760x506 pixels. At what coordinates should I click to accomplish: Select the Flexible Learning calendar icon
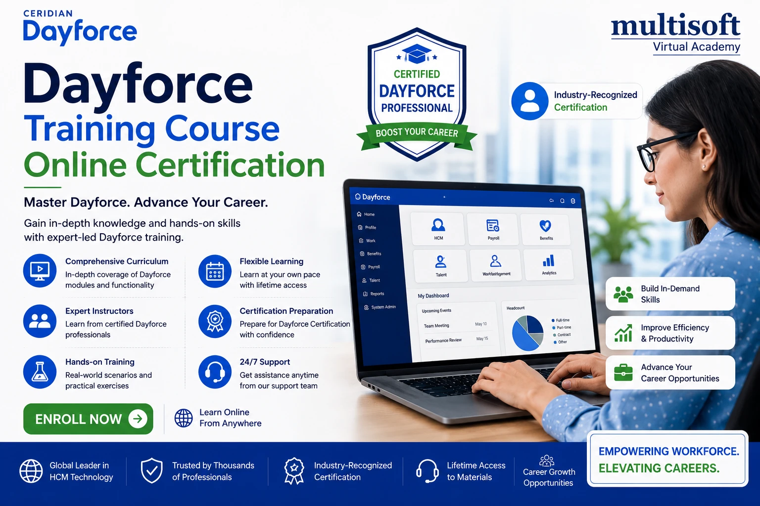click(215, 271)
